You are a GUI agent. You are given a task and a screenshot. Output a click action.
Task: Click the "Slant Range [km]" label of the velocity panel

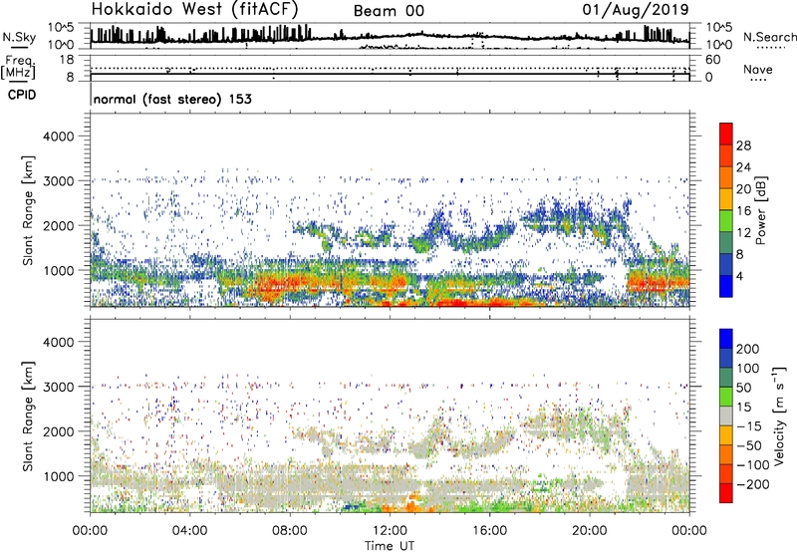tap(28, 416)
